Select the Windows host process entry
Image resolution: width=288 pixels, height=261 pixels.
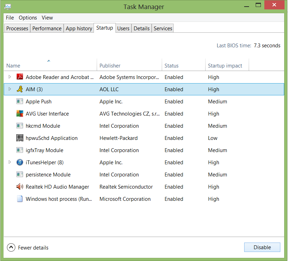59,199
